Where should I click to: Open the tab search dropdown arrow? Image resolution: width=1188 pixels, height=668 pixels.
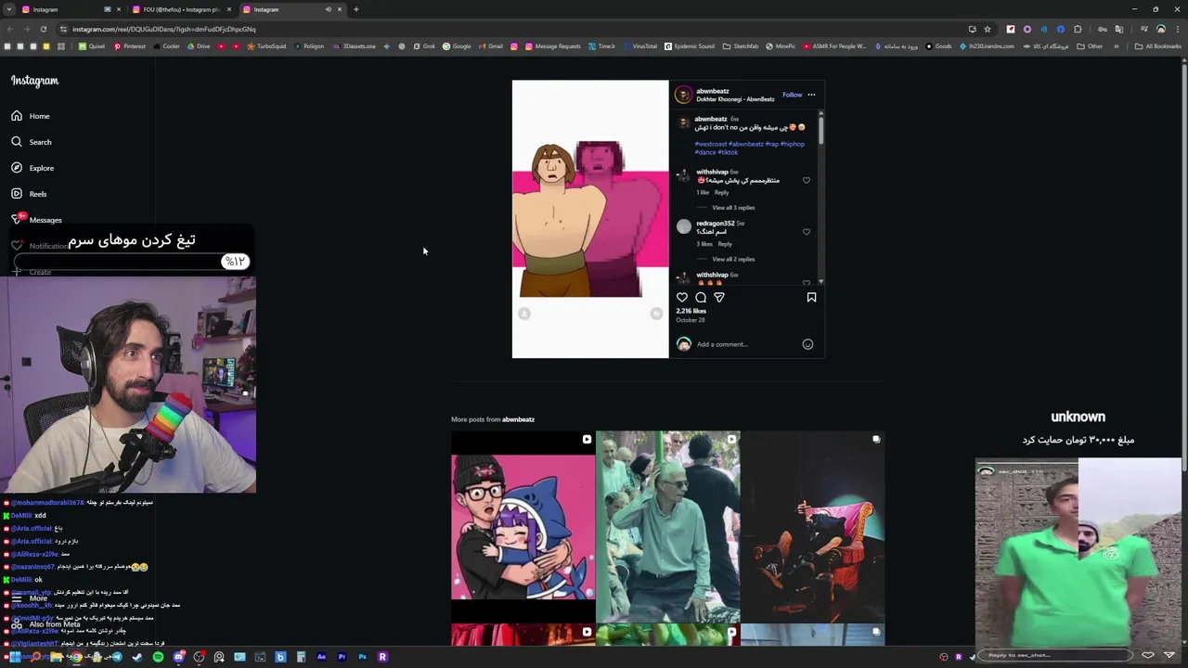tap(9, 9)
